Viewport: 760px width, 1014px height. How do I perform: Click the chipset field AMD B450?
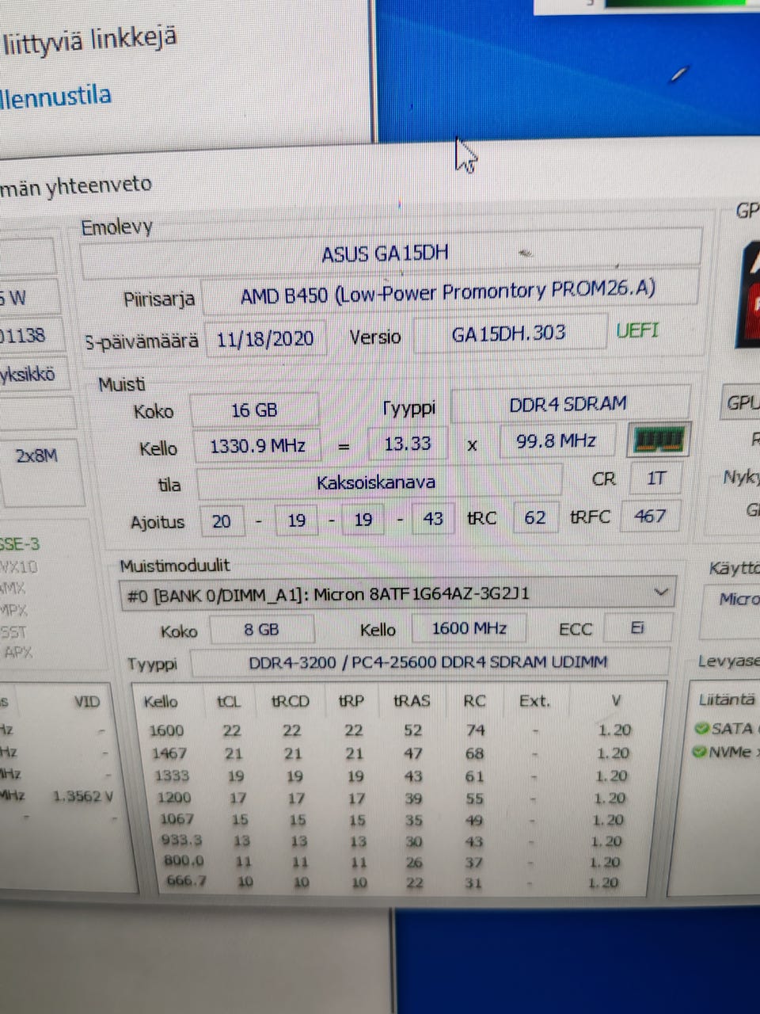(450, 293)
